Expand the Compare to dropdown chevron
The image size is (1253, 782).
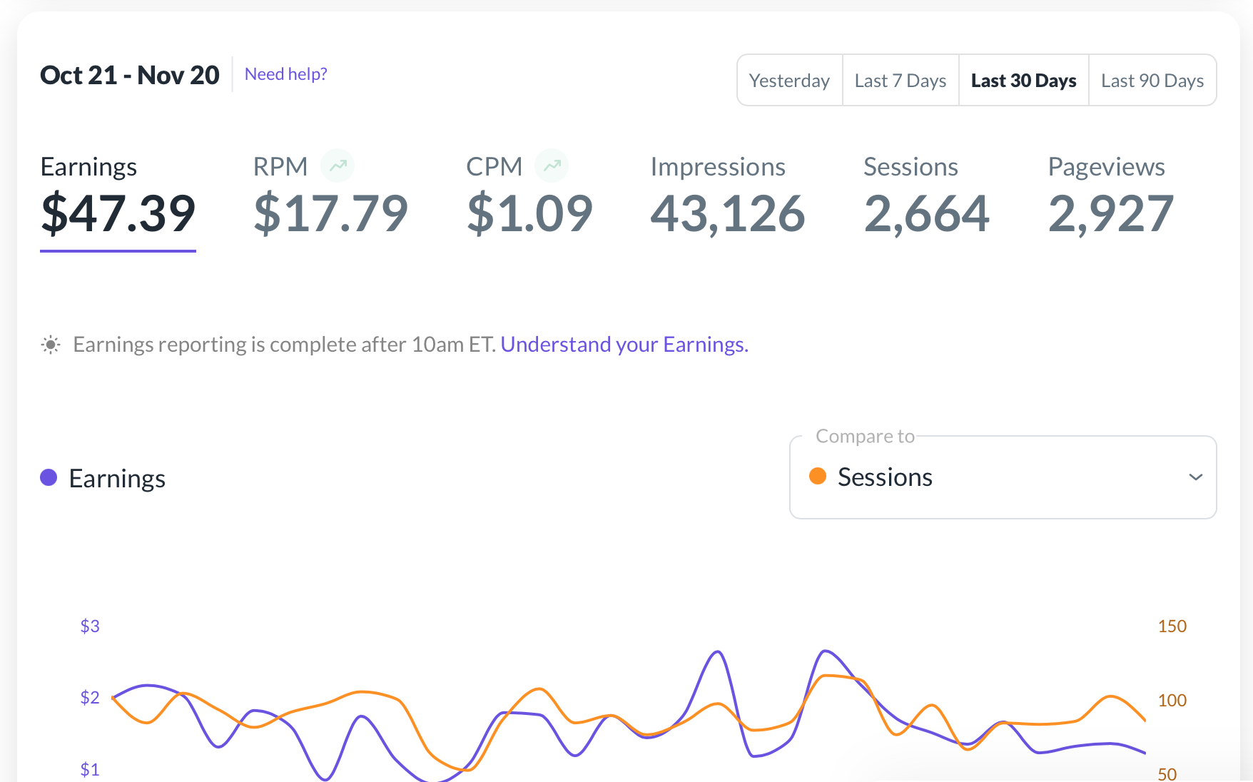[x=1196, y=477]
